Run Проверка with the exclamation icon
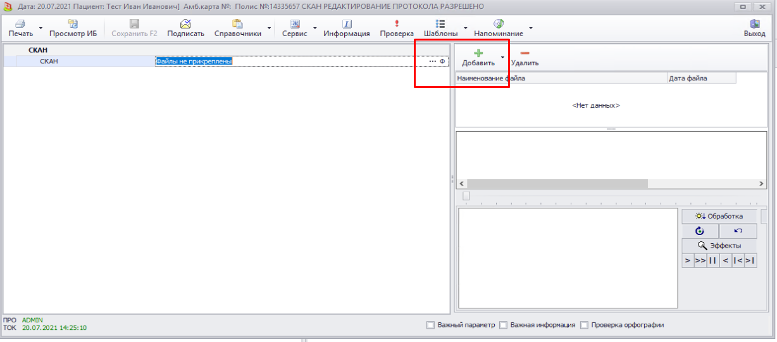The height and width of the screenshot is (342, 777). pyautogui.click(x=397, y=24)
